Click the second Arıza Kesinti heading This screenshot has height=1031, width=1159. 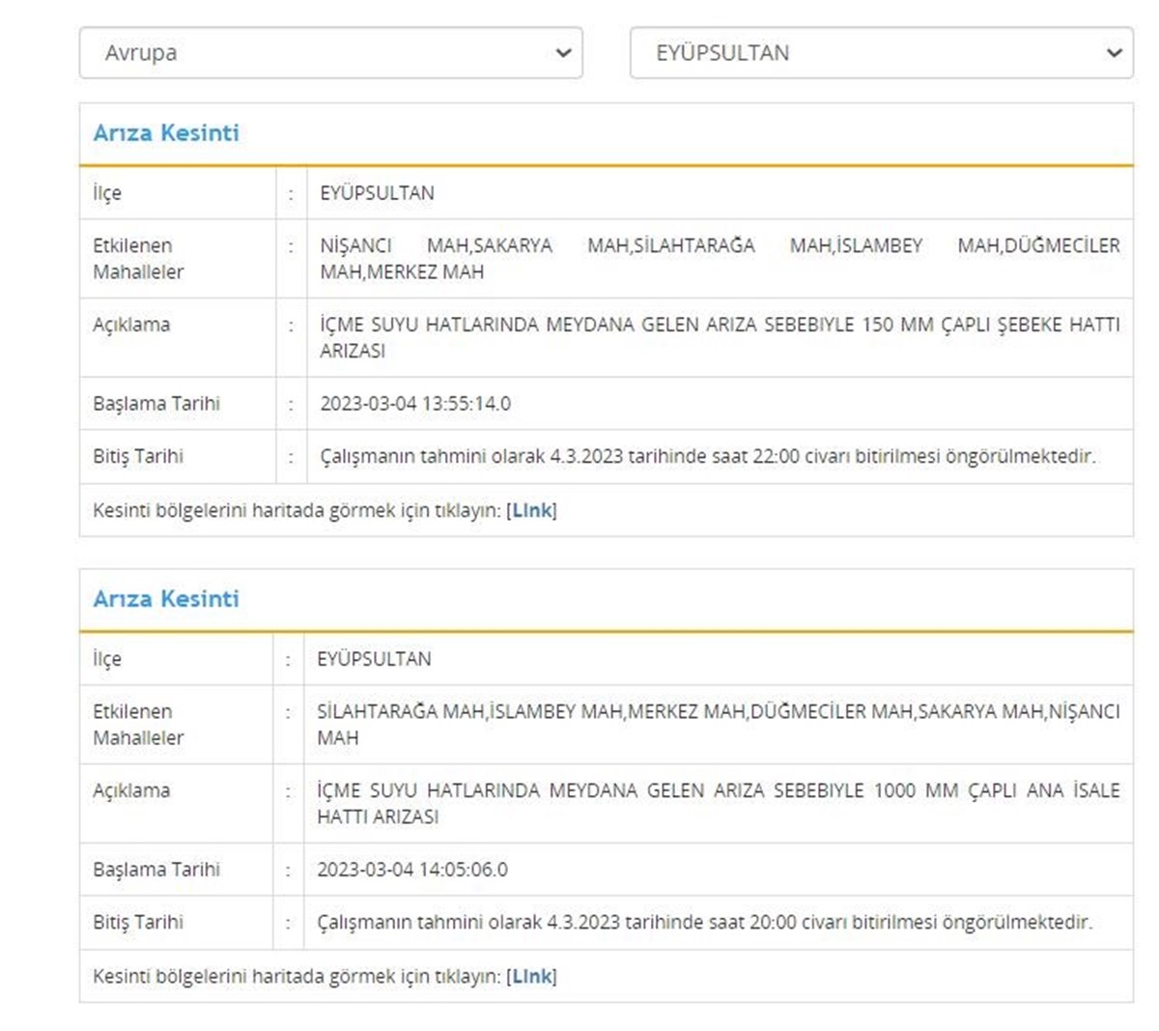point(166,599)
